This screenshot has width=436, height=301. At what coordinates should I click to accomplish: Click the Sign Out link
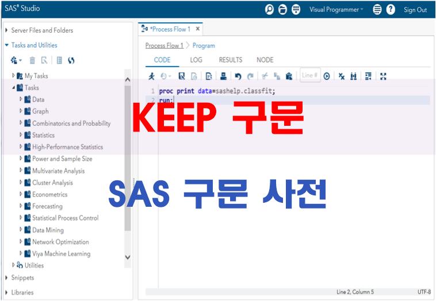click(x=415, y=10)
